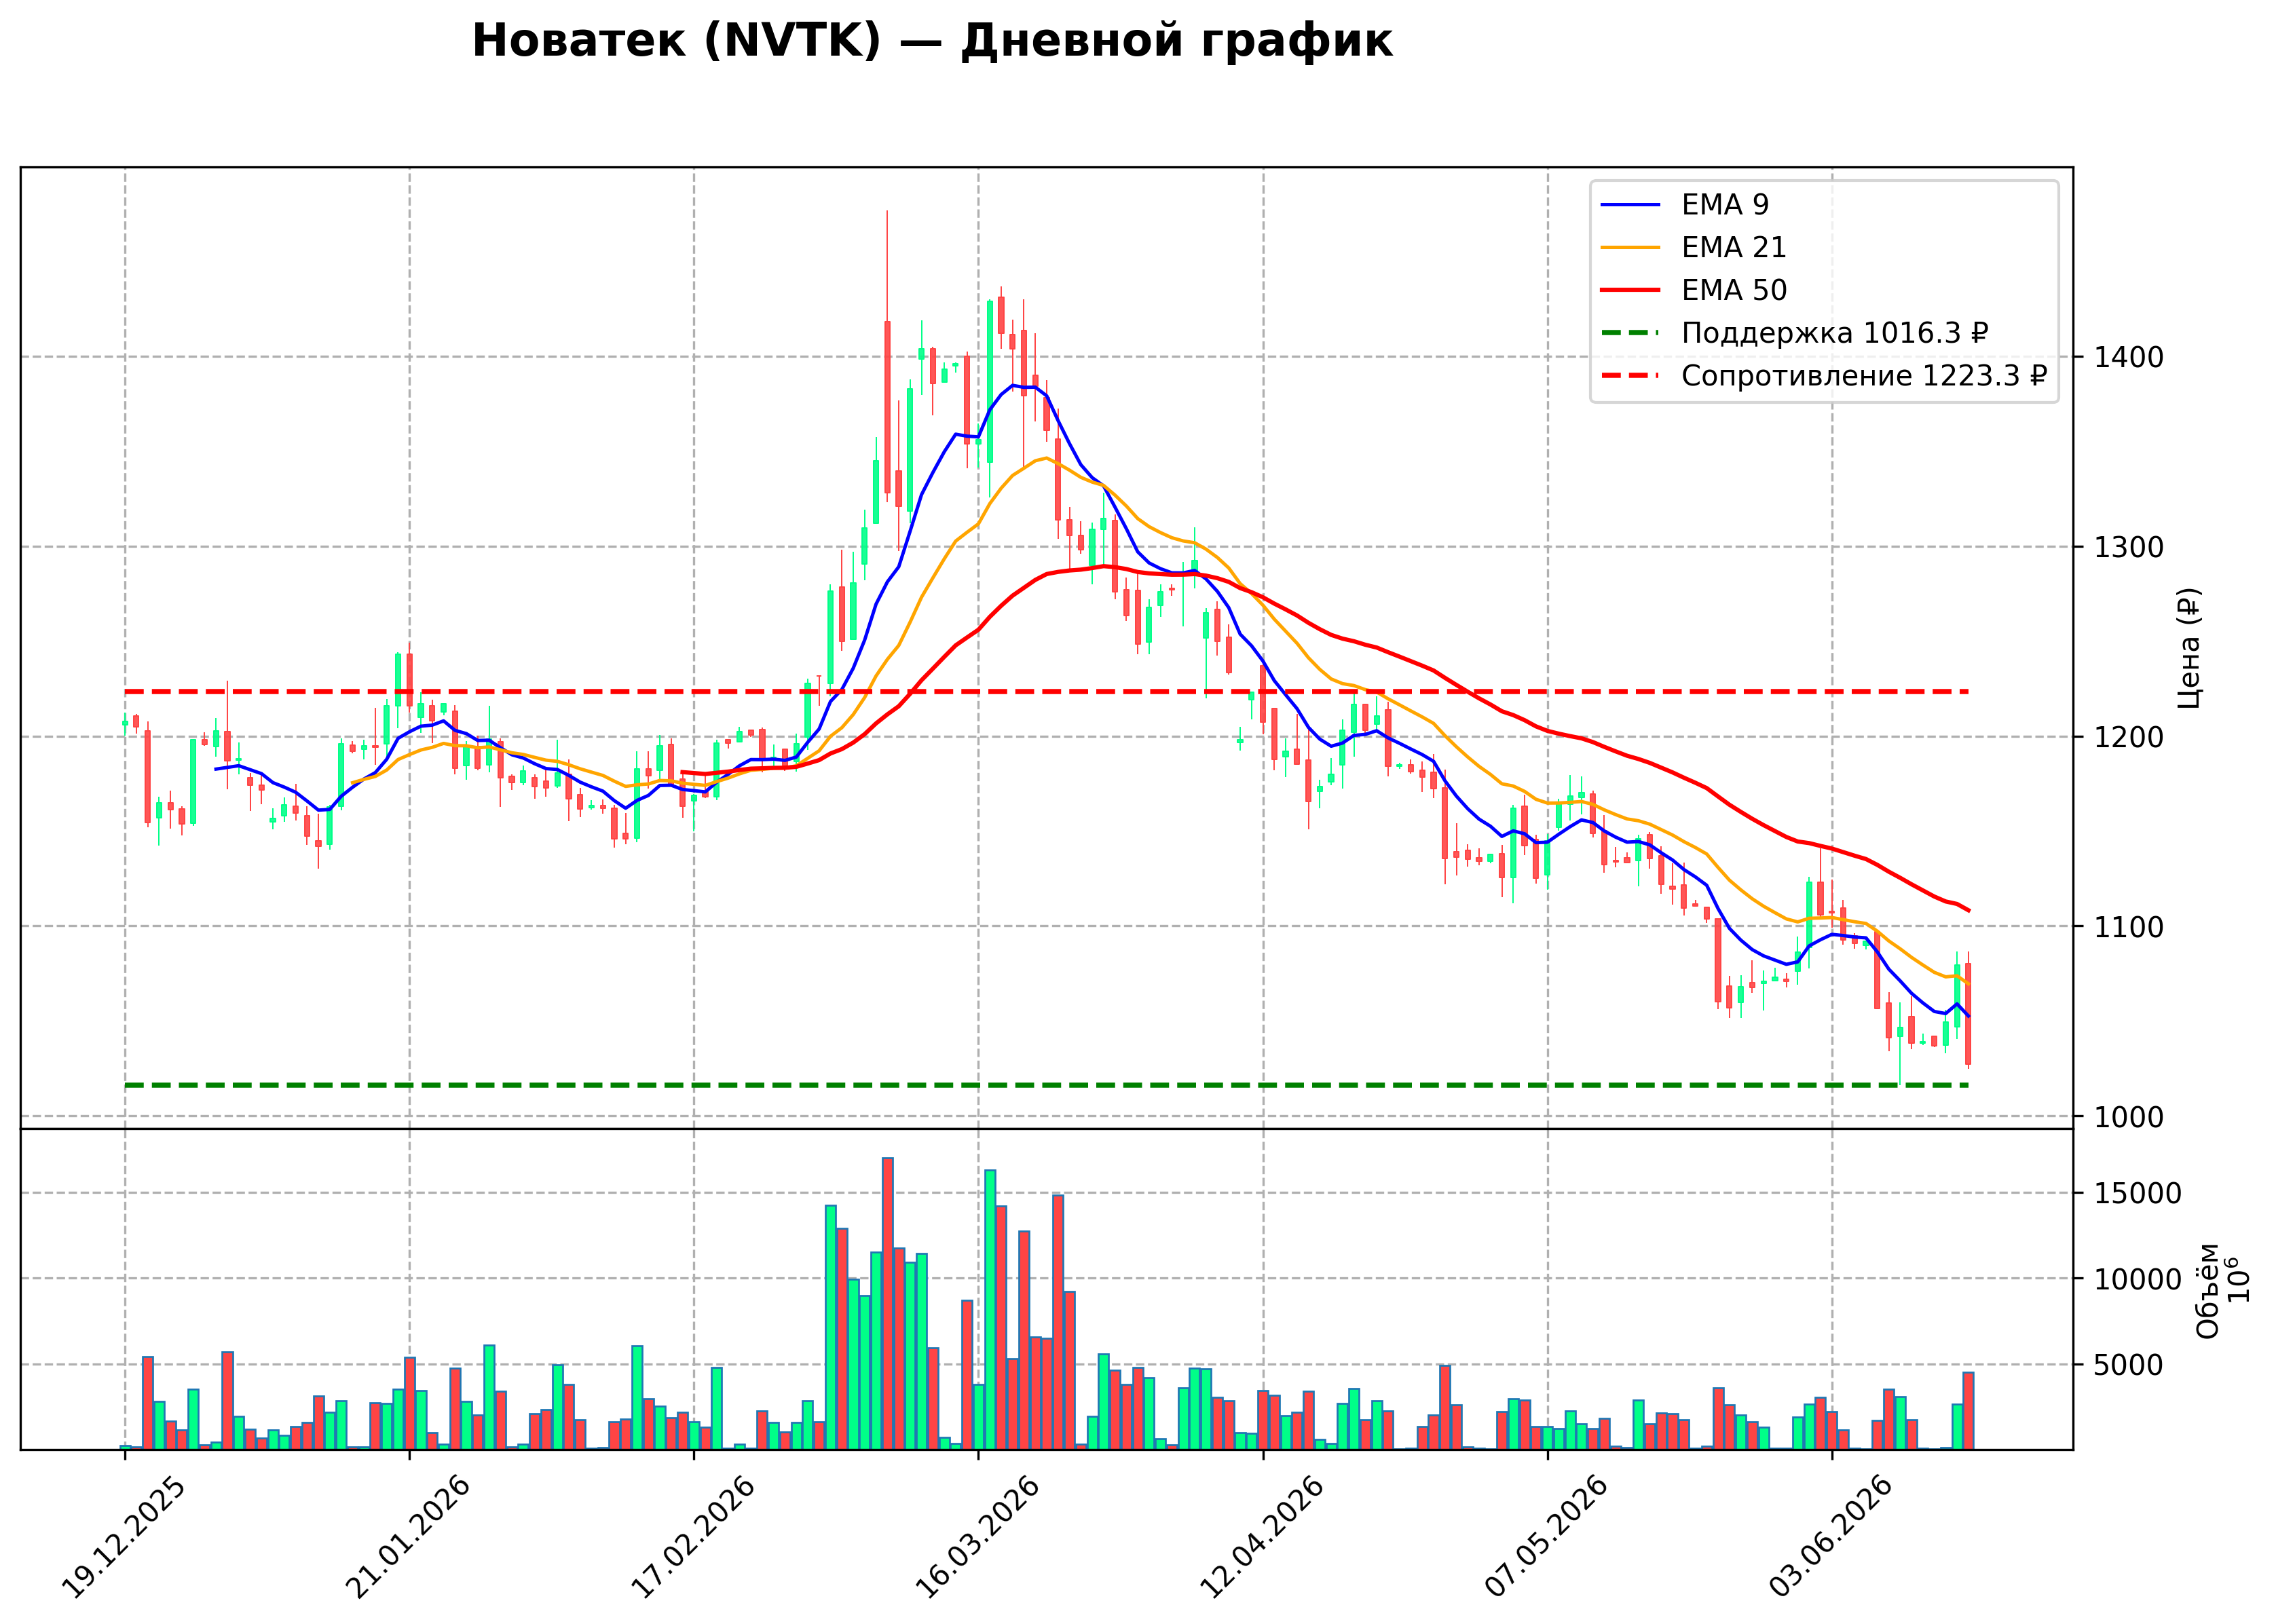This screenshot has width=2276, height=1624.
Task: Click the 1200 price axis label
Action: click(2128, 737)
